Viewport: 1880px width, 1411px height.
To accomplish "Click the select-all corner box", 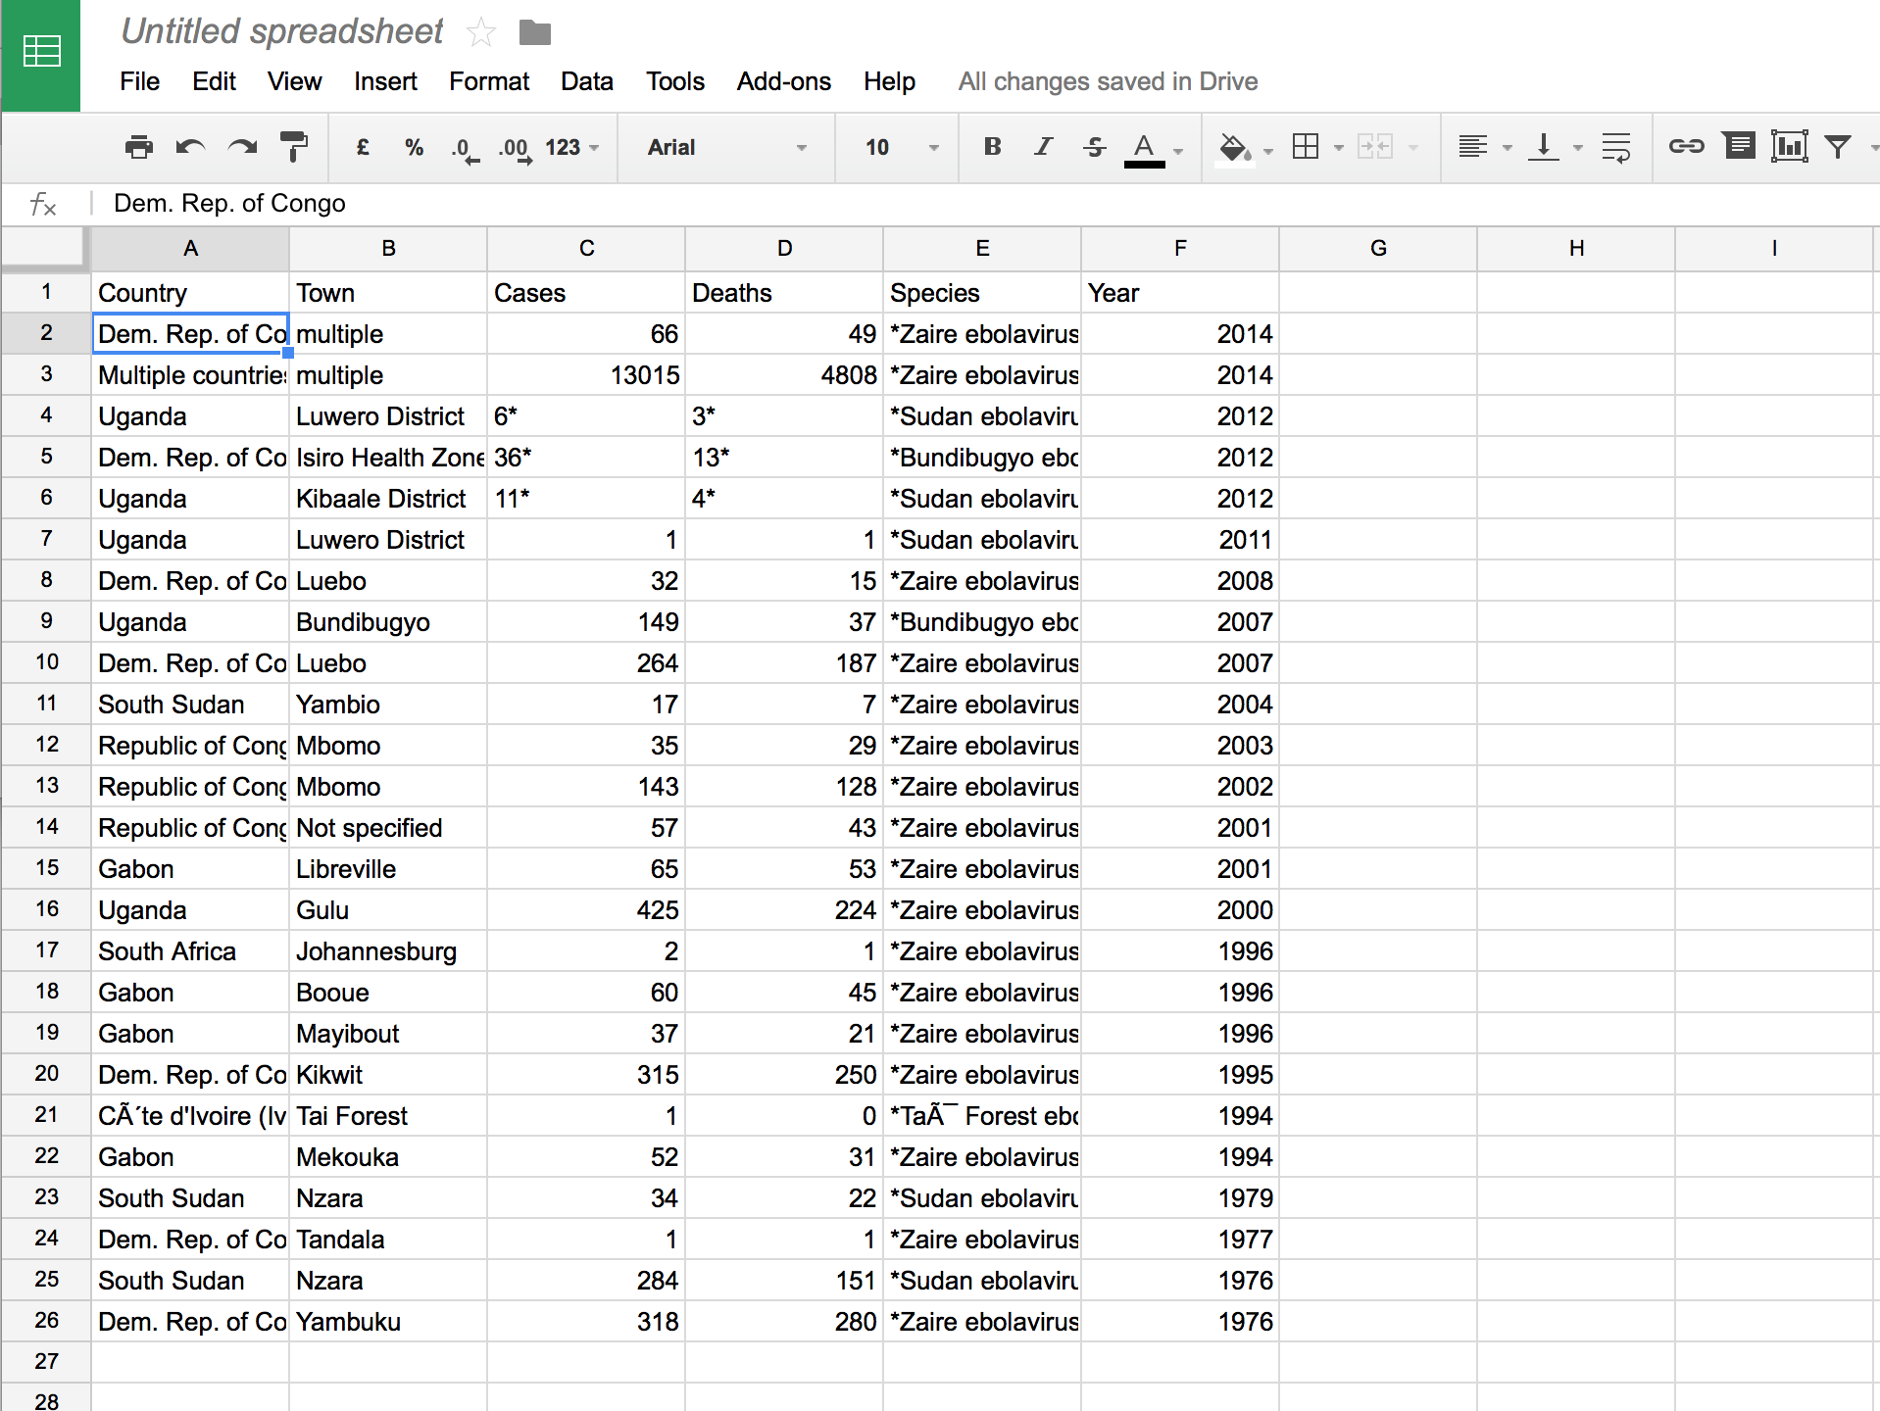I will pyautogui.click(x=45, y=248).
